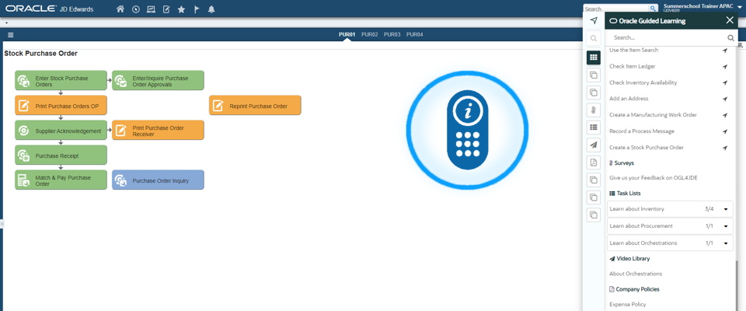The width and height of the screenshot is (746, 311).
Task: Open Enter/Inquire Purchase Order Approvals tile
Action: (158, 81)
